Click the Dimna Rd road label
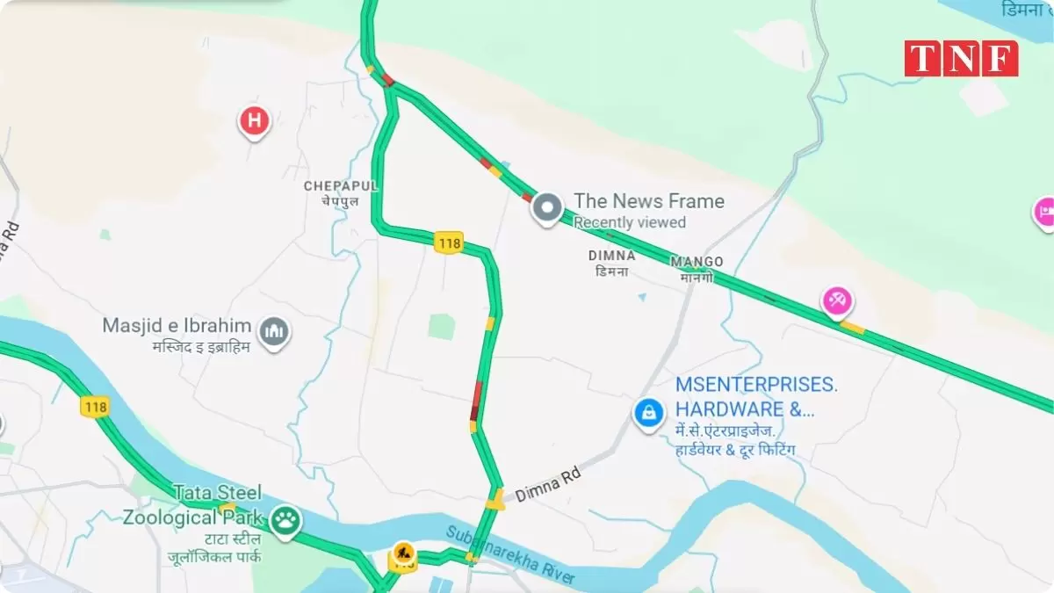The width and height of the screenshot is (1054, 593). point(548,484)
